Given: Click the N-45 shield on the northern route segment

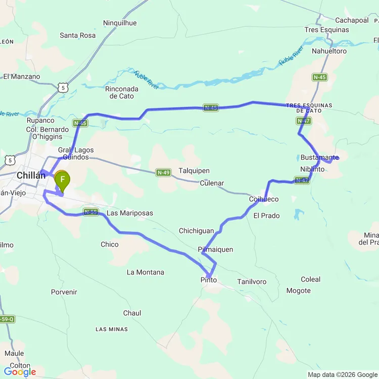Looking at the screenshot, I should (x=211, y=108).
